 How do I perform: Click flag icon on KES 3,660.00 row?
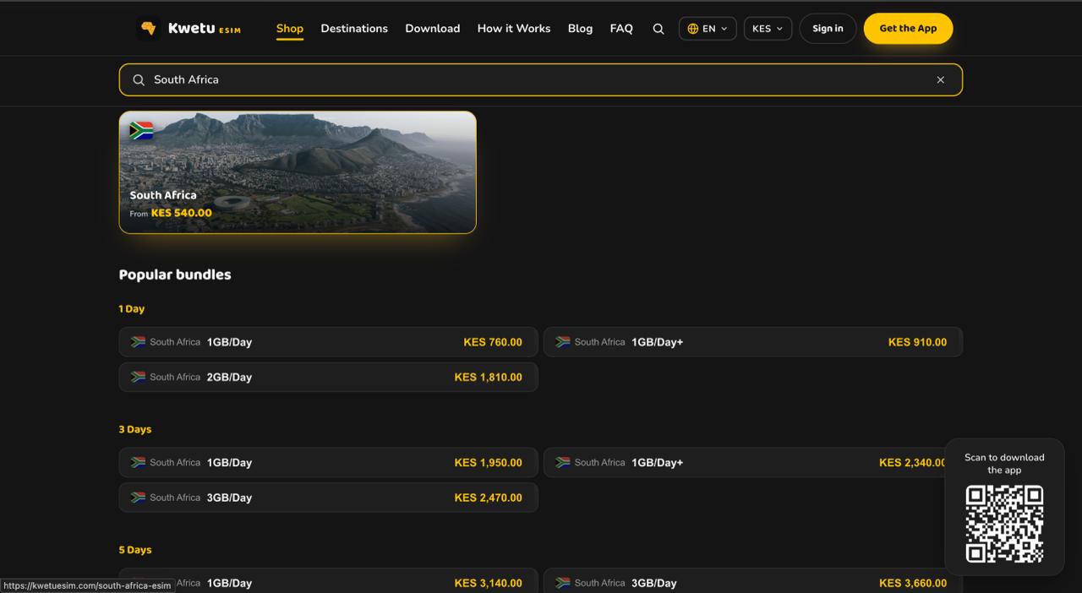(563, 583)
